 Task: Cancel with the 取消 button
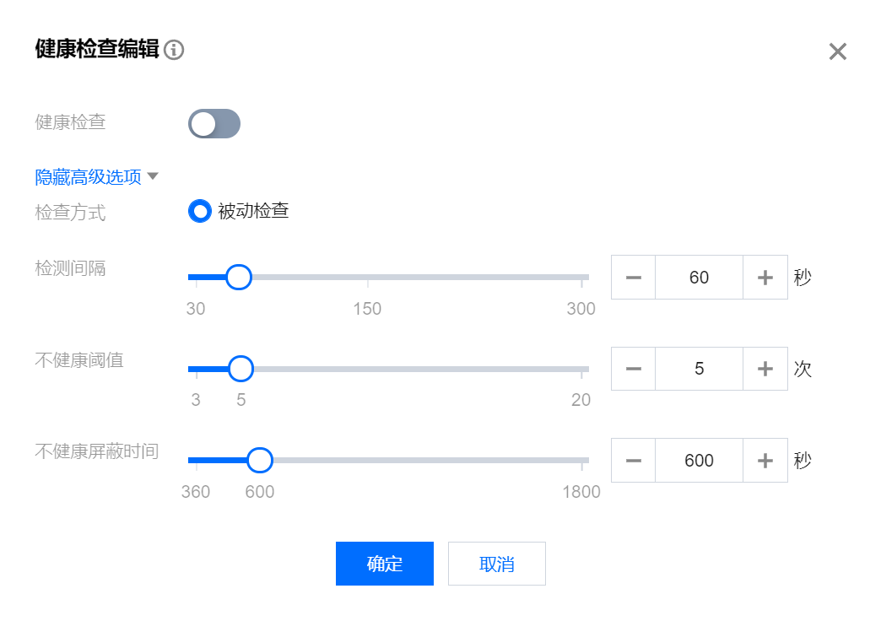(x=497, y=564)
